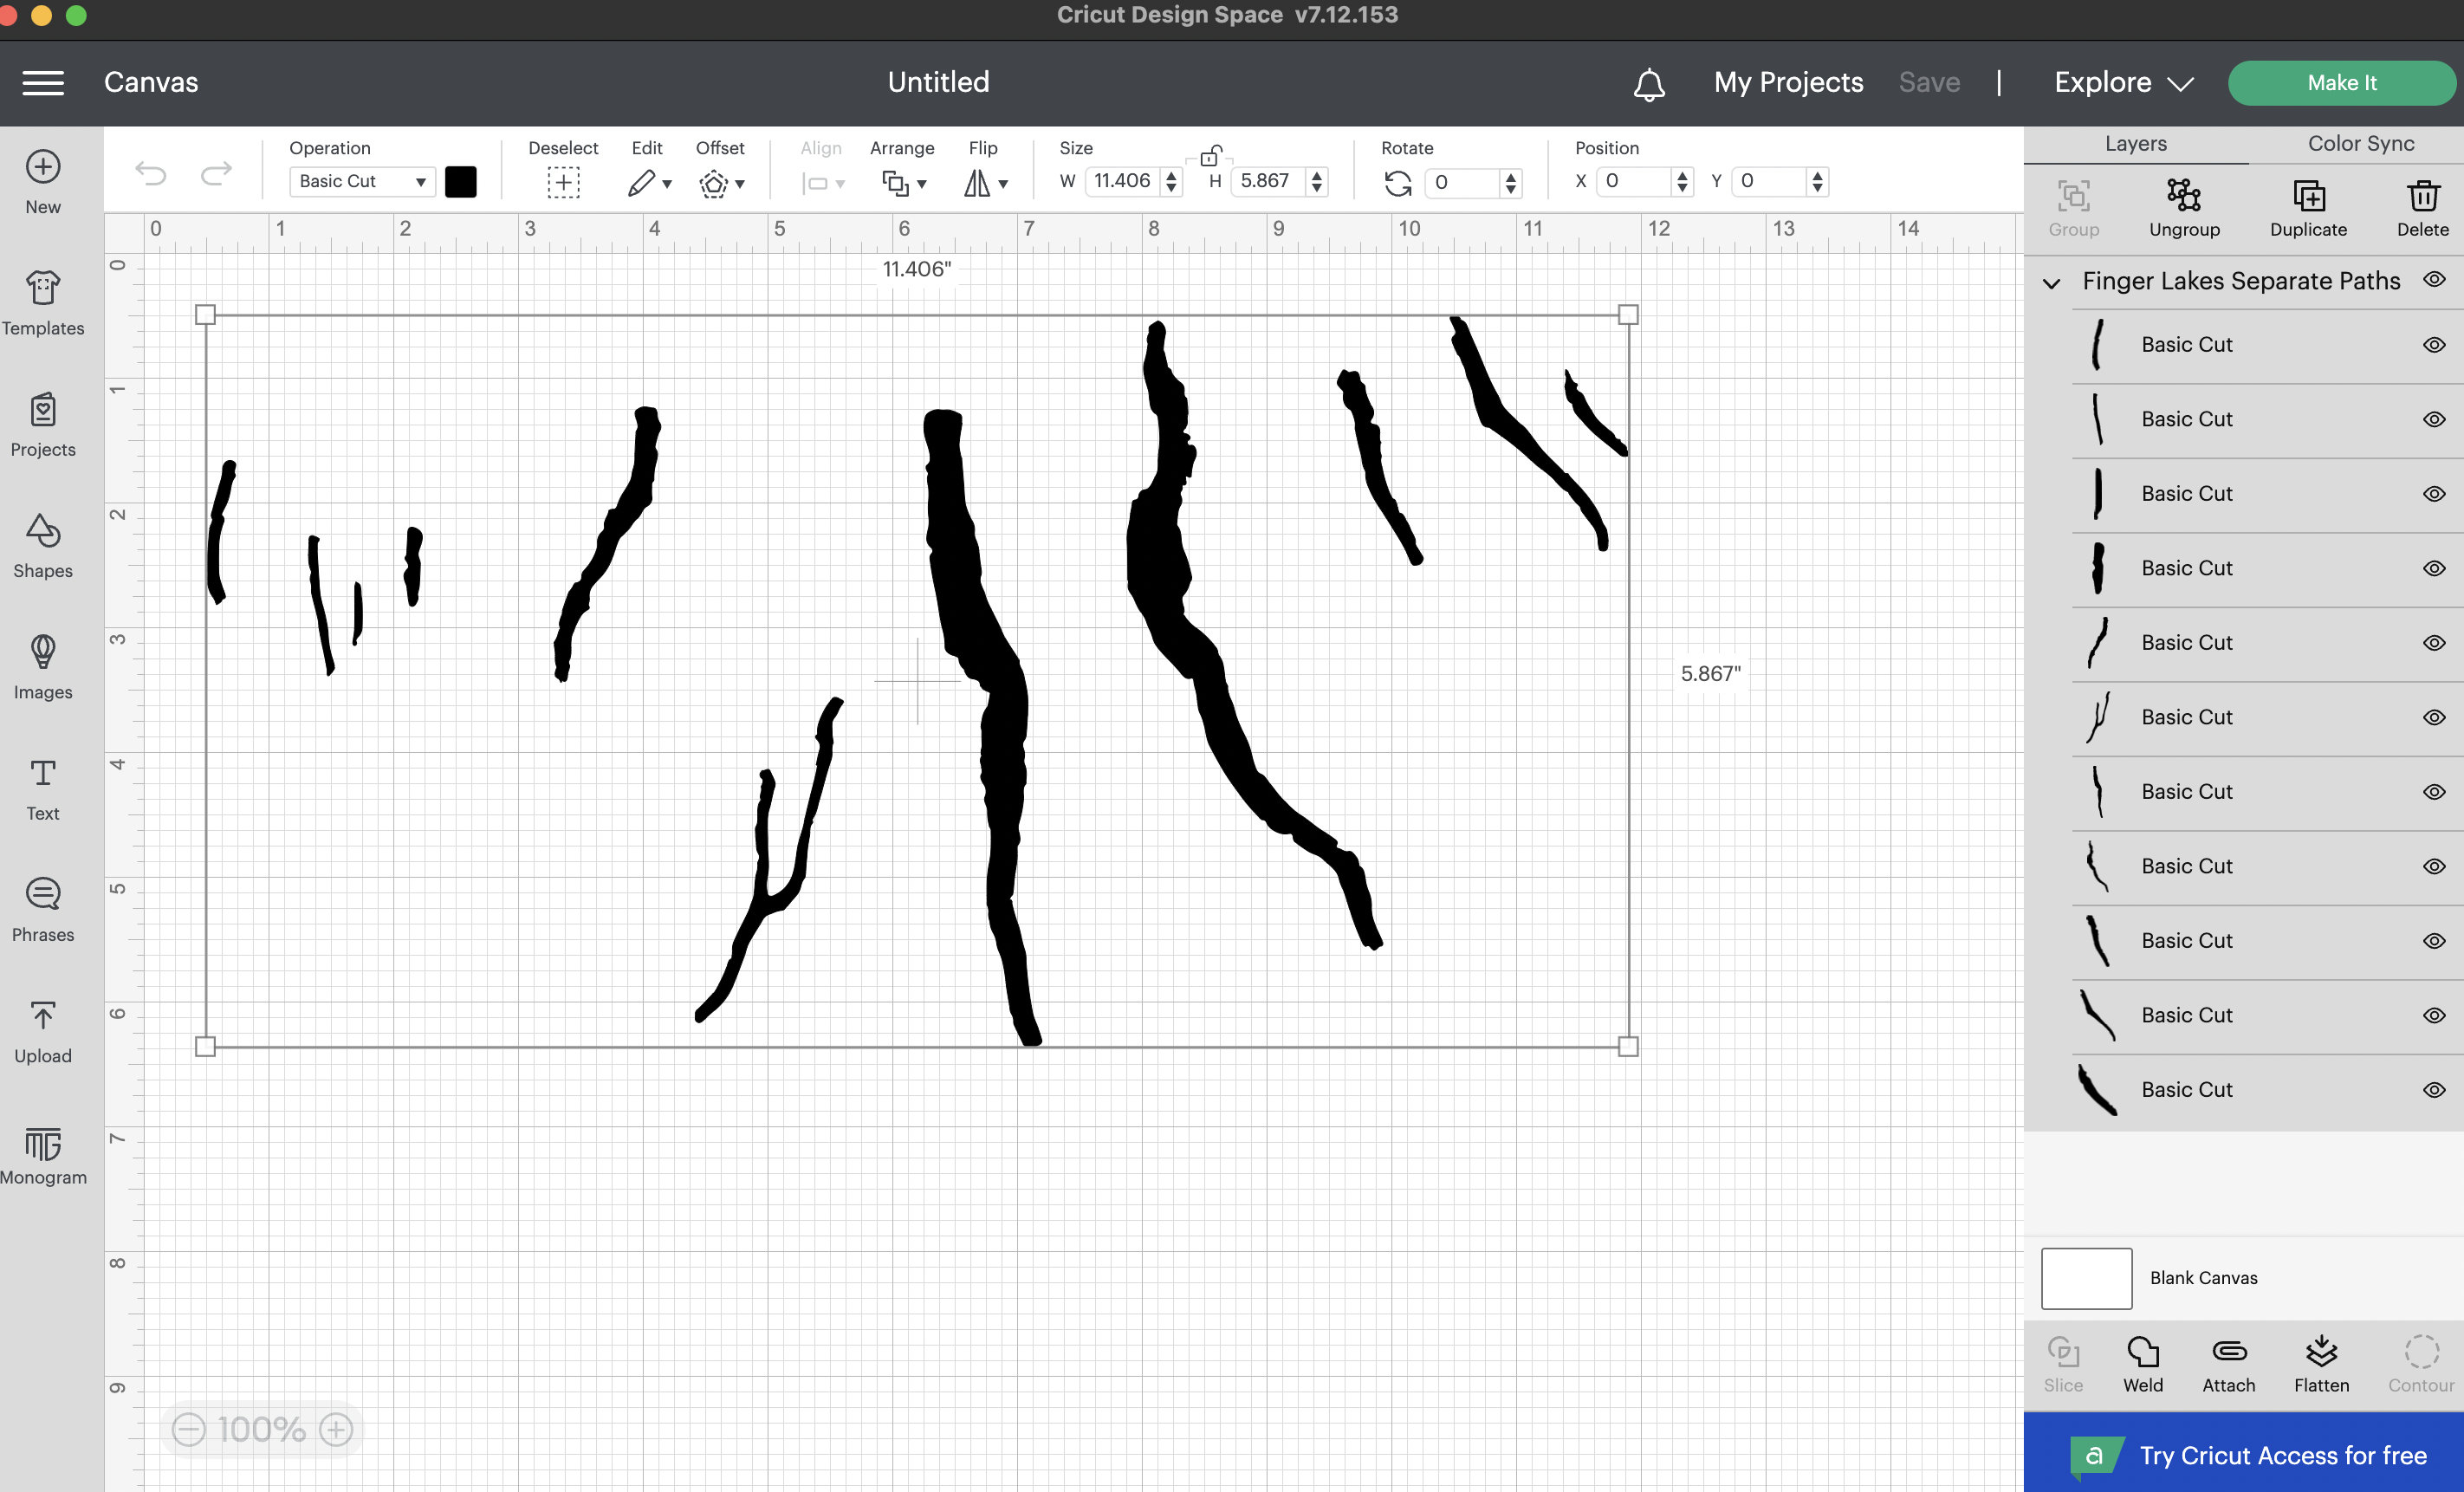Hide the sixth Basic Cut layer
Viewport: 2464px width, 1492px height.
click(2435, 718)
